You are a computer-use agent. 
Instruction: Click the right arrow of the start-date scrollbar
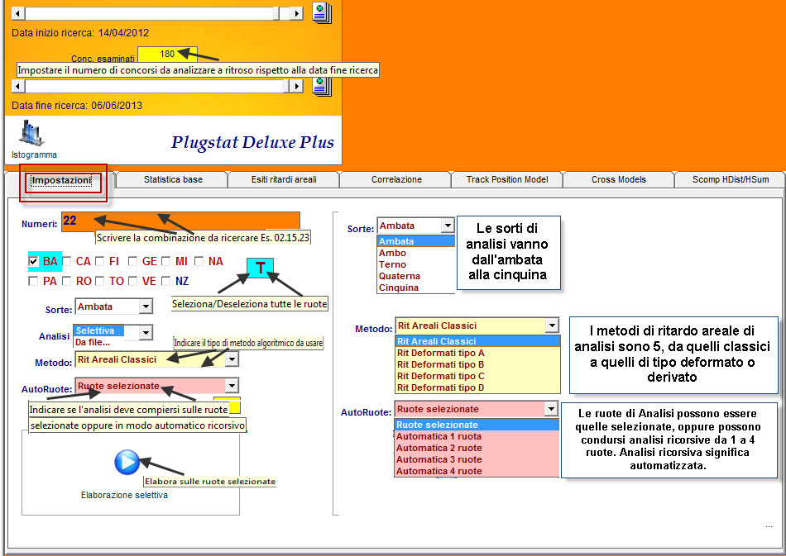coord(297,13)
